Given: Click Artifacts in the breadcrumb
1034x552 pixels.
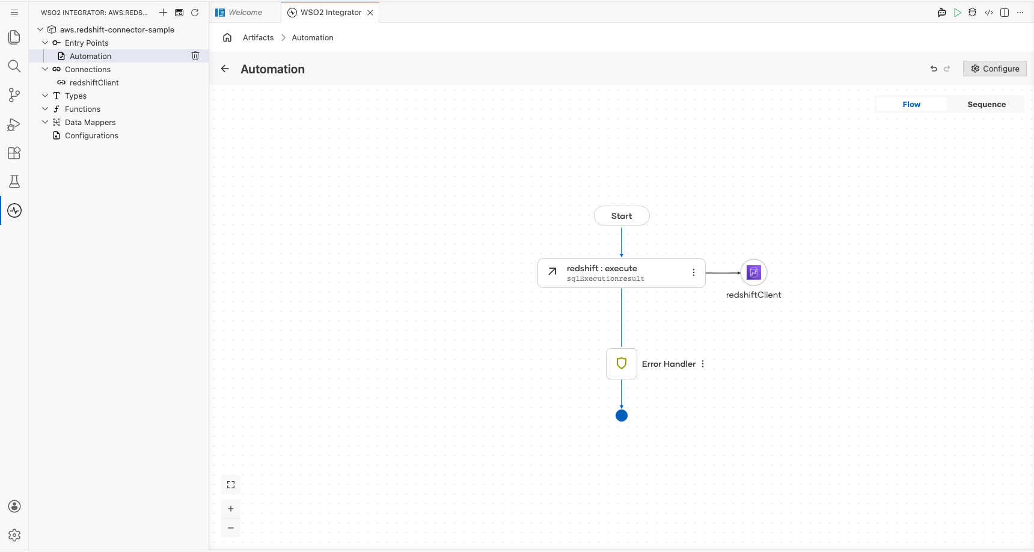Looking at the screenshot, I should click(258, 37).
